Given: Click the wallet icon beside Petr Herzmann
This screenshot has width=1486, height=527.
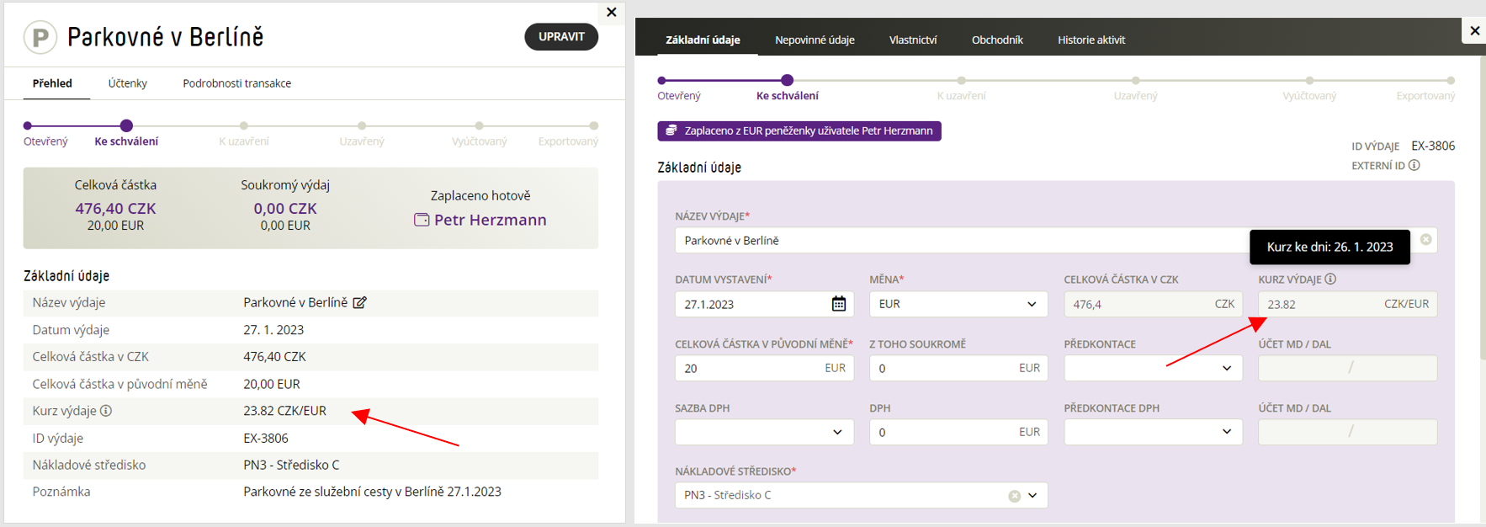Looking at the screenshot, I should (422, 220).
